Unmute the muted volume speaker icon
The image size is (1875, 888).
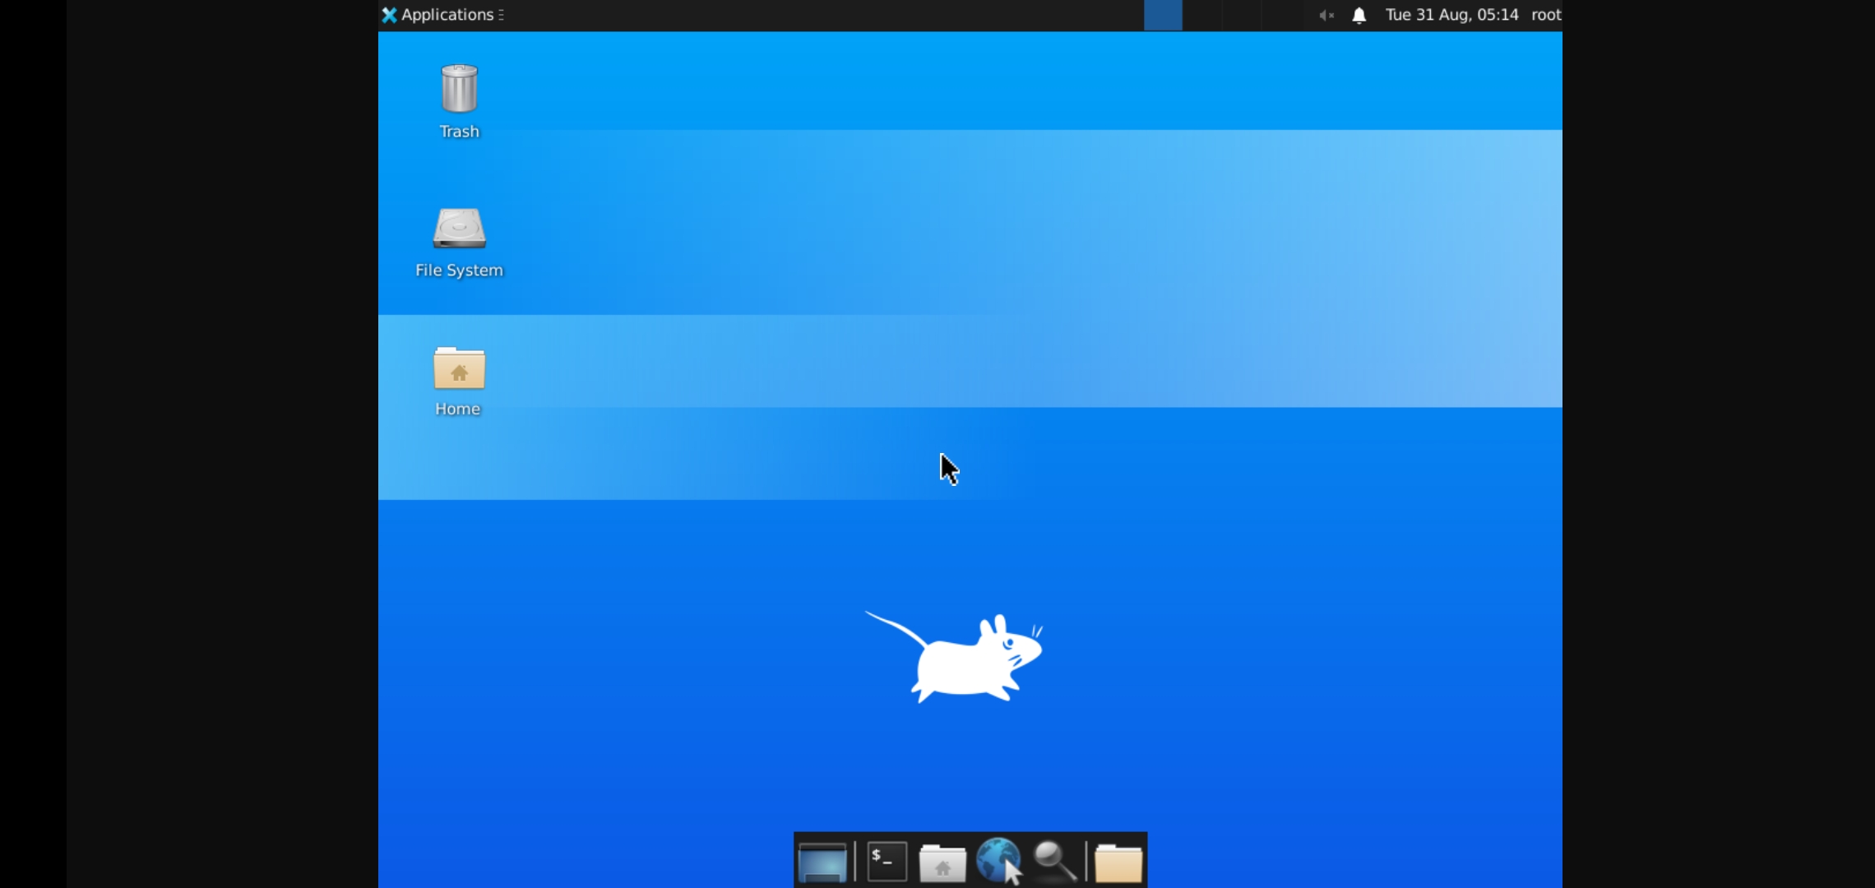(1326, 15)
